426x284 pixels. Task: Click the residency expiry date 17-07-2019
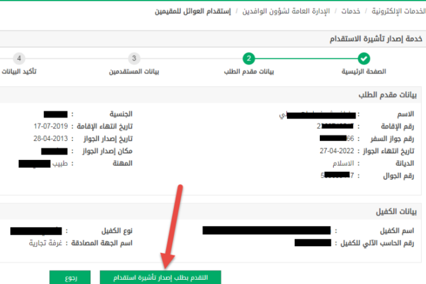[x=51, y=126]
